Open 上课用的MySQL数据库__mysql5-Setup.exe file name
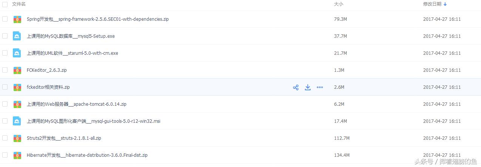Screen dimensions: 481x167 (71, 36)
